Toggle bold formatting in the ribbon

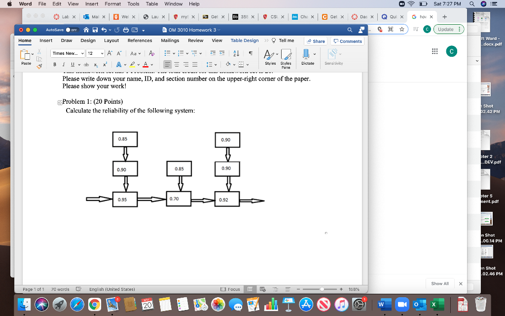(55, 64)
